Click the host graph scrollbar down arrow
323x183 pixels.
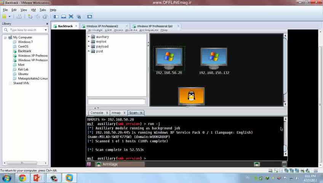(x=285, y=104)
